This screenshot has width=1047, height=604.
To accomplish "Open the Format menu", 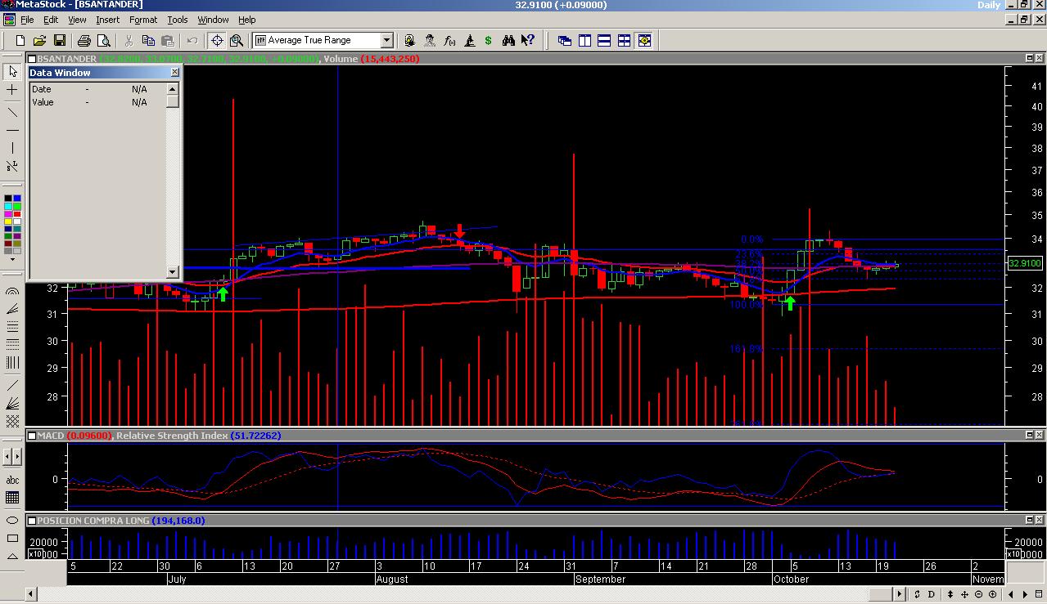I will point(143,20).
